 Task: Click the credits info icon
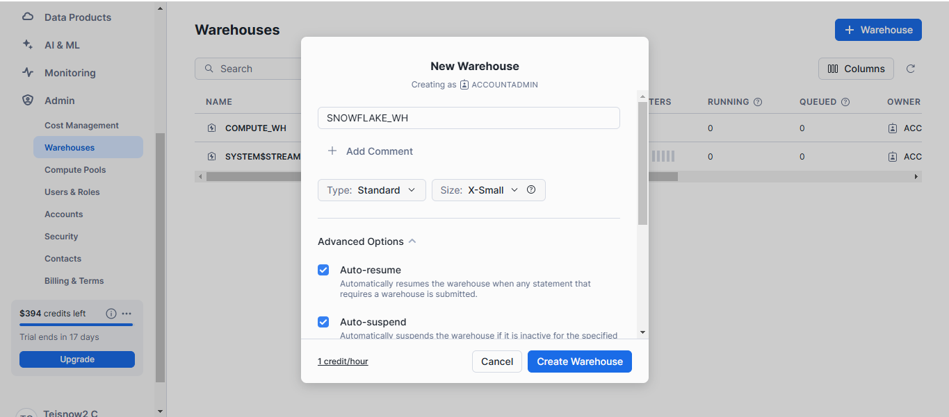[111, 313]
